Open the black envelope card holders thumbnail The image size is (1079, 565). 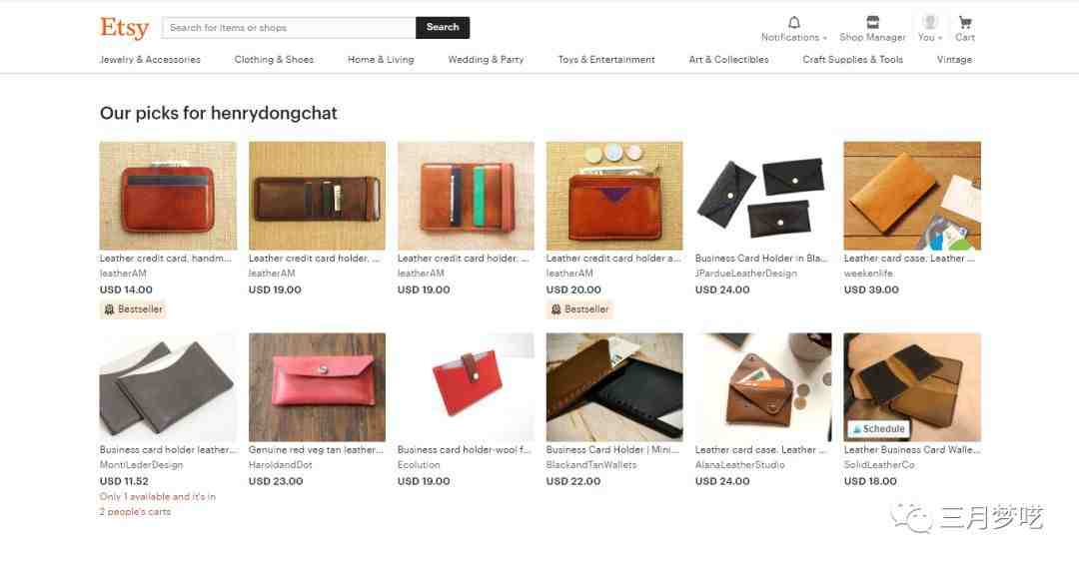[763, 196]
